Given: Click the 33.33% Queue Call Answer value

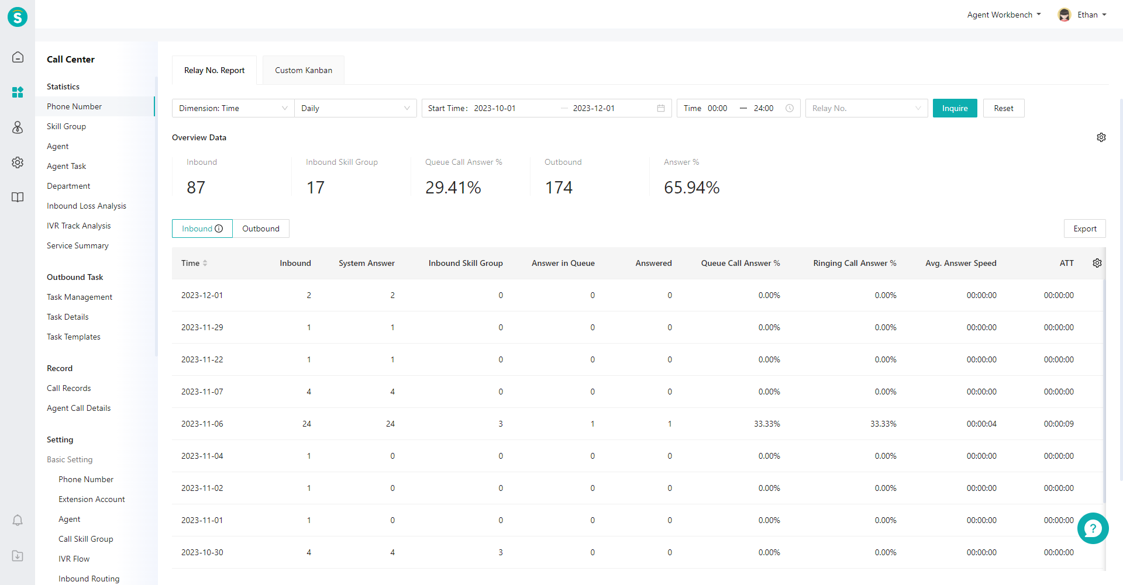Looking at the screenshot, I should tap(767, 424).
